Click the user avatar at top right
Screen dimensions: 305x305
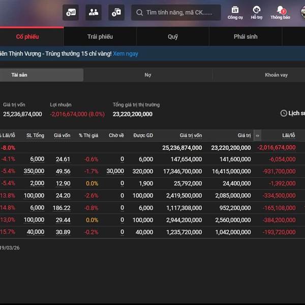tap(302, 12)
